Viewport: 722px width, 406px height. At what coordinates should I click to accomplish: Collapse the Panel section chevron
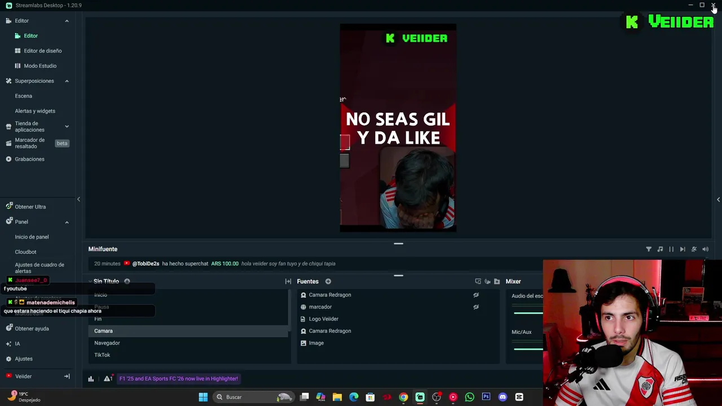pyautogui.click(x=67, y=222)
